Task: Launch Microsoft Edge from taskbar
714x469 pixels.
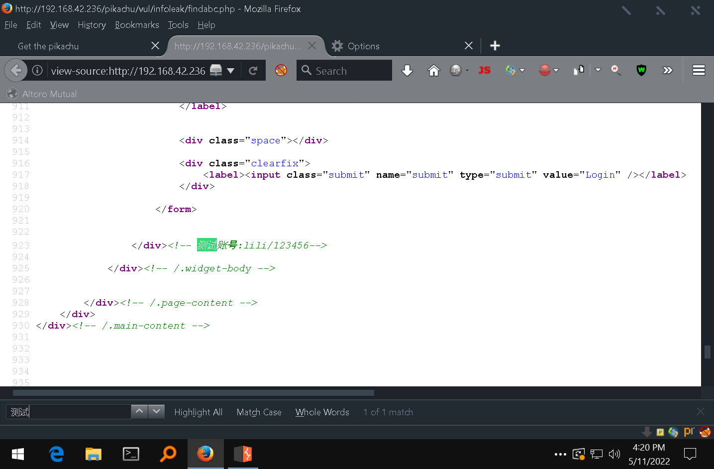Action: [56, 454]
